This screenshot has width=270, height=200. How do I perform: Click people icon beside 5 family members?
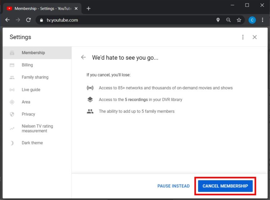click(x=90, y=111)
